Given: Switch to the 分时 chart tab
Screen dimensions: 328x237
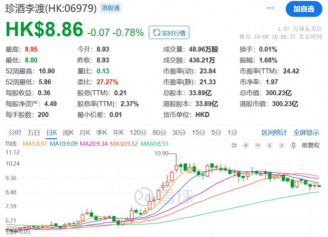Looking at the screenshot, I should click(15, 133).
